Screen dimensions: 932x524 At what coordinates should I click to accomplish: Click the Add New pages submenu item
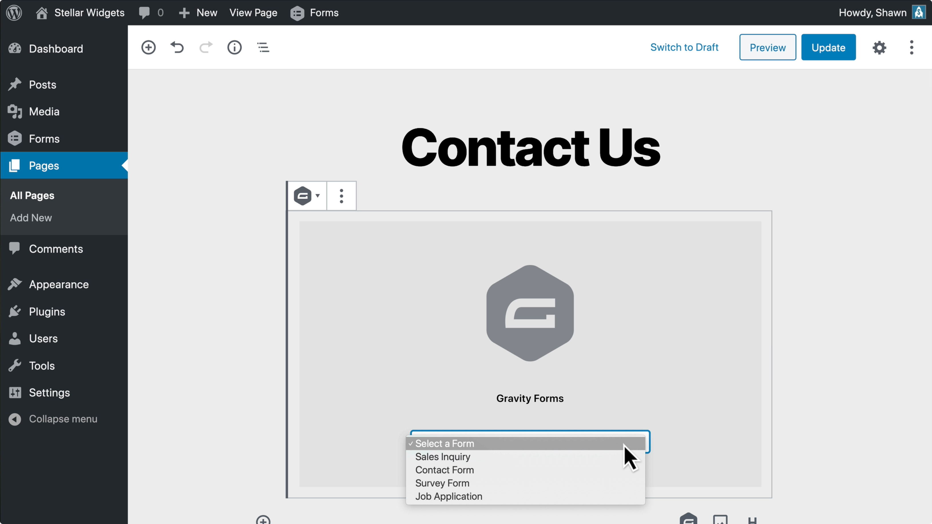[x=31, y=218]
